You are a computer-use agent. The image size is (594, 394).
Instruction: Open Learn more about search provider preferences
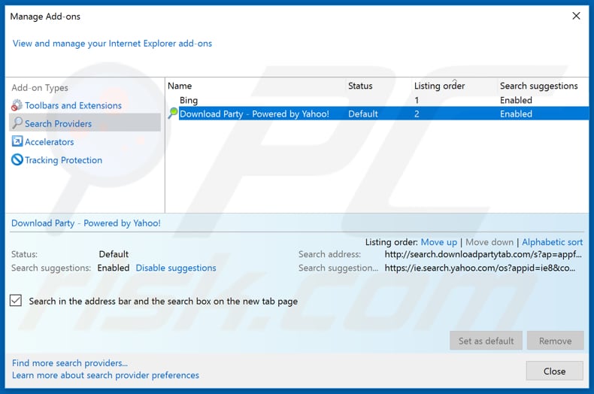click(x=105, y=375)
